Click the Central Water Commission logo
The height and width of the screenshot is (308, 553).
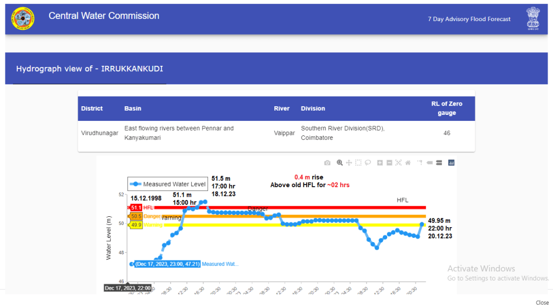[x=23, y=19]
